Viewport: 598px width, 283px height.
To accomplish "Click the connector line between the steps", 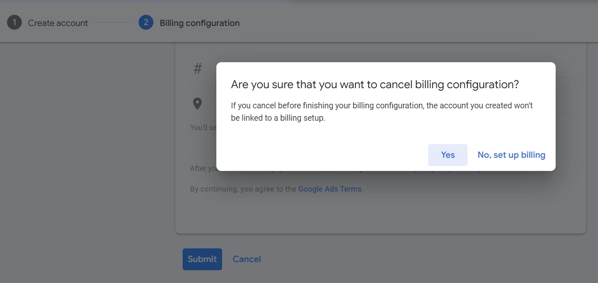I will [113, 23].
